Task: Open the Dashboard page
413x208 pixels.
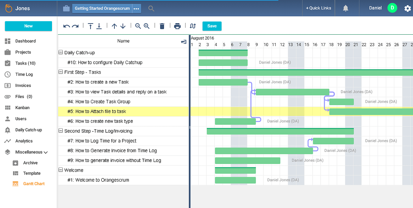Action: coord(25,41)
